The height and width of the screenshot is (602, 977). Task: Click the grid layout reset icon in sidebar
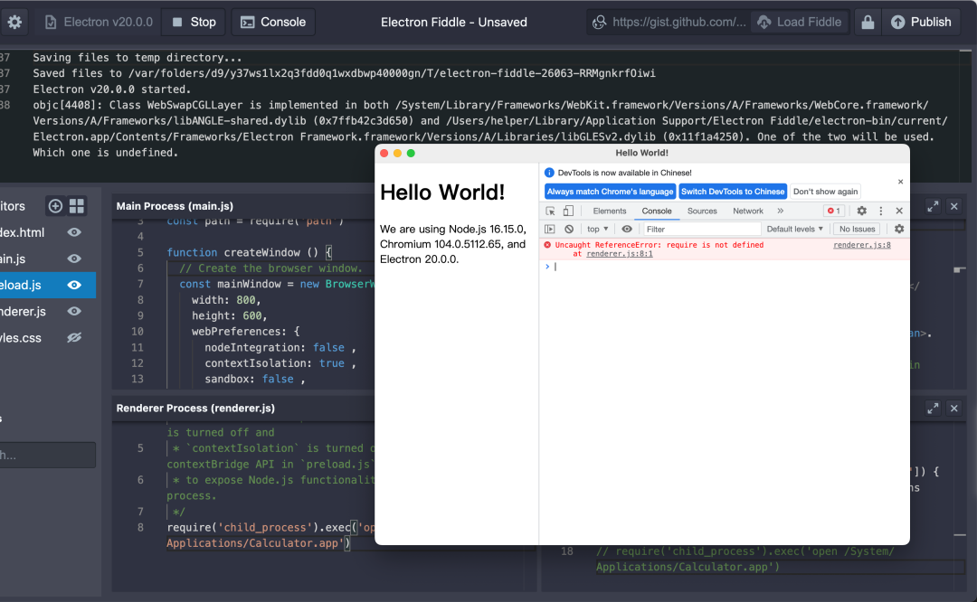77,205
